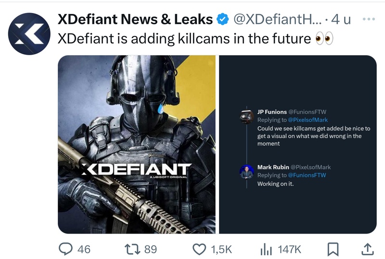Open the XDefiant News & Leaks profile avatar

pyautogui.click(x=29, y=34)
